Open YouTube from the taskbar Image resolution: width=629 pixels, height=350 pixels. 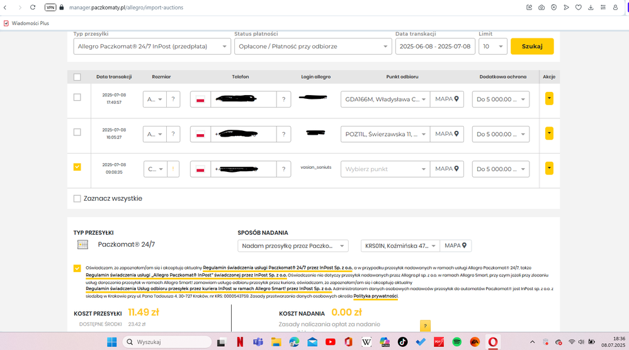tap(331, 342)
